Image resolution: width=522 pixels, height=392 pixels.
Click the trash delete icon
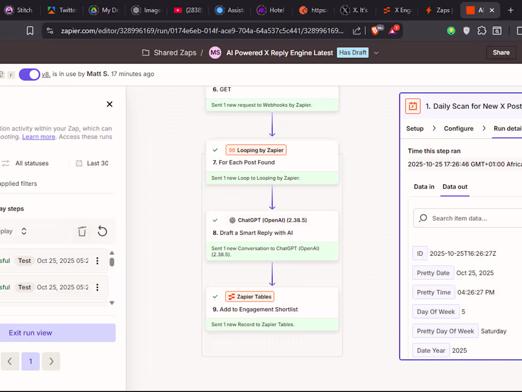click(x=82, y=231)
